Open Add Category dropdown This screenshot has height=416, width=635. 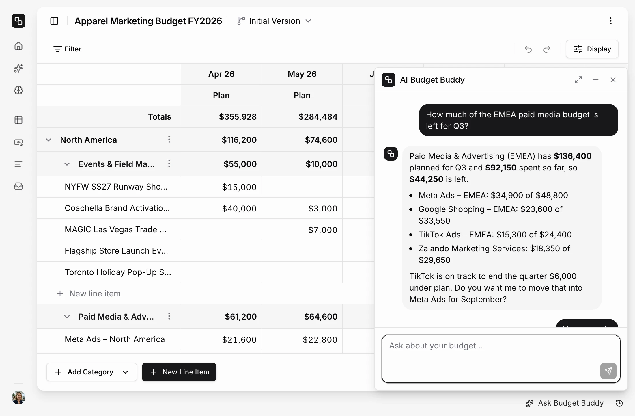coord(91,372)
